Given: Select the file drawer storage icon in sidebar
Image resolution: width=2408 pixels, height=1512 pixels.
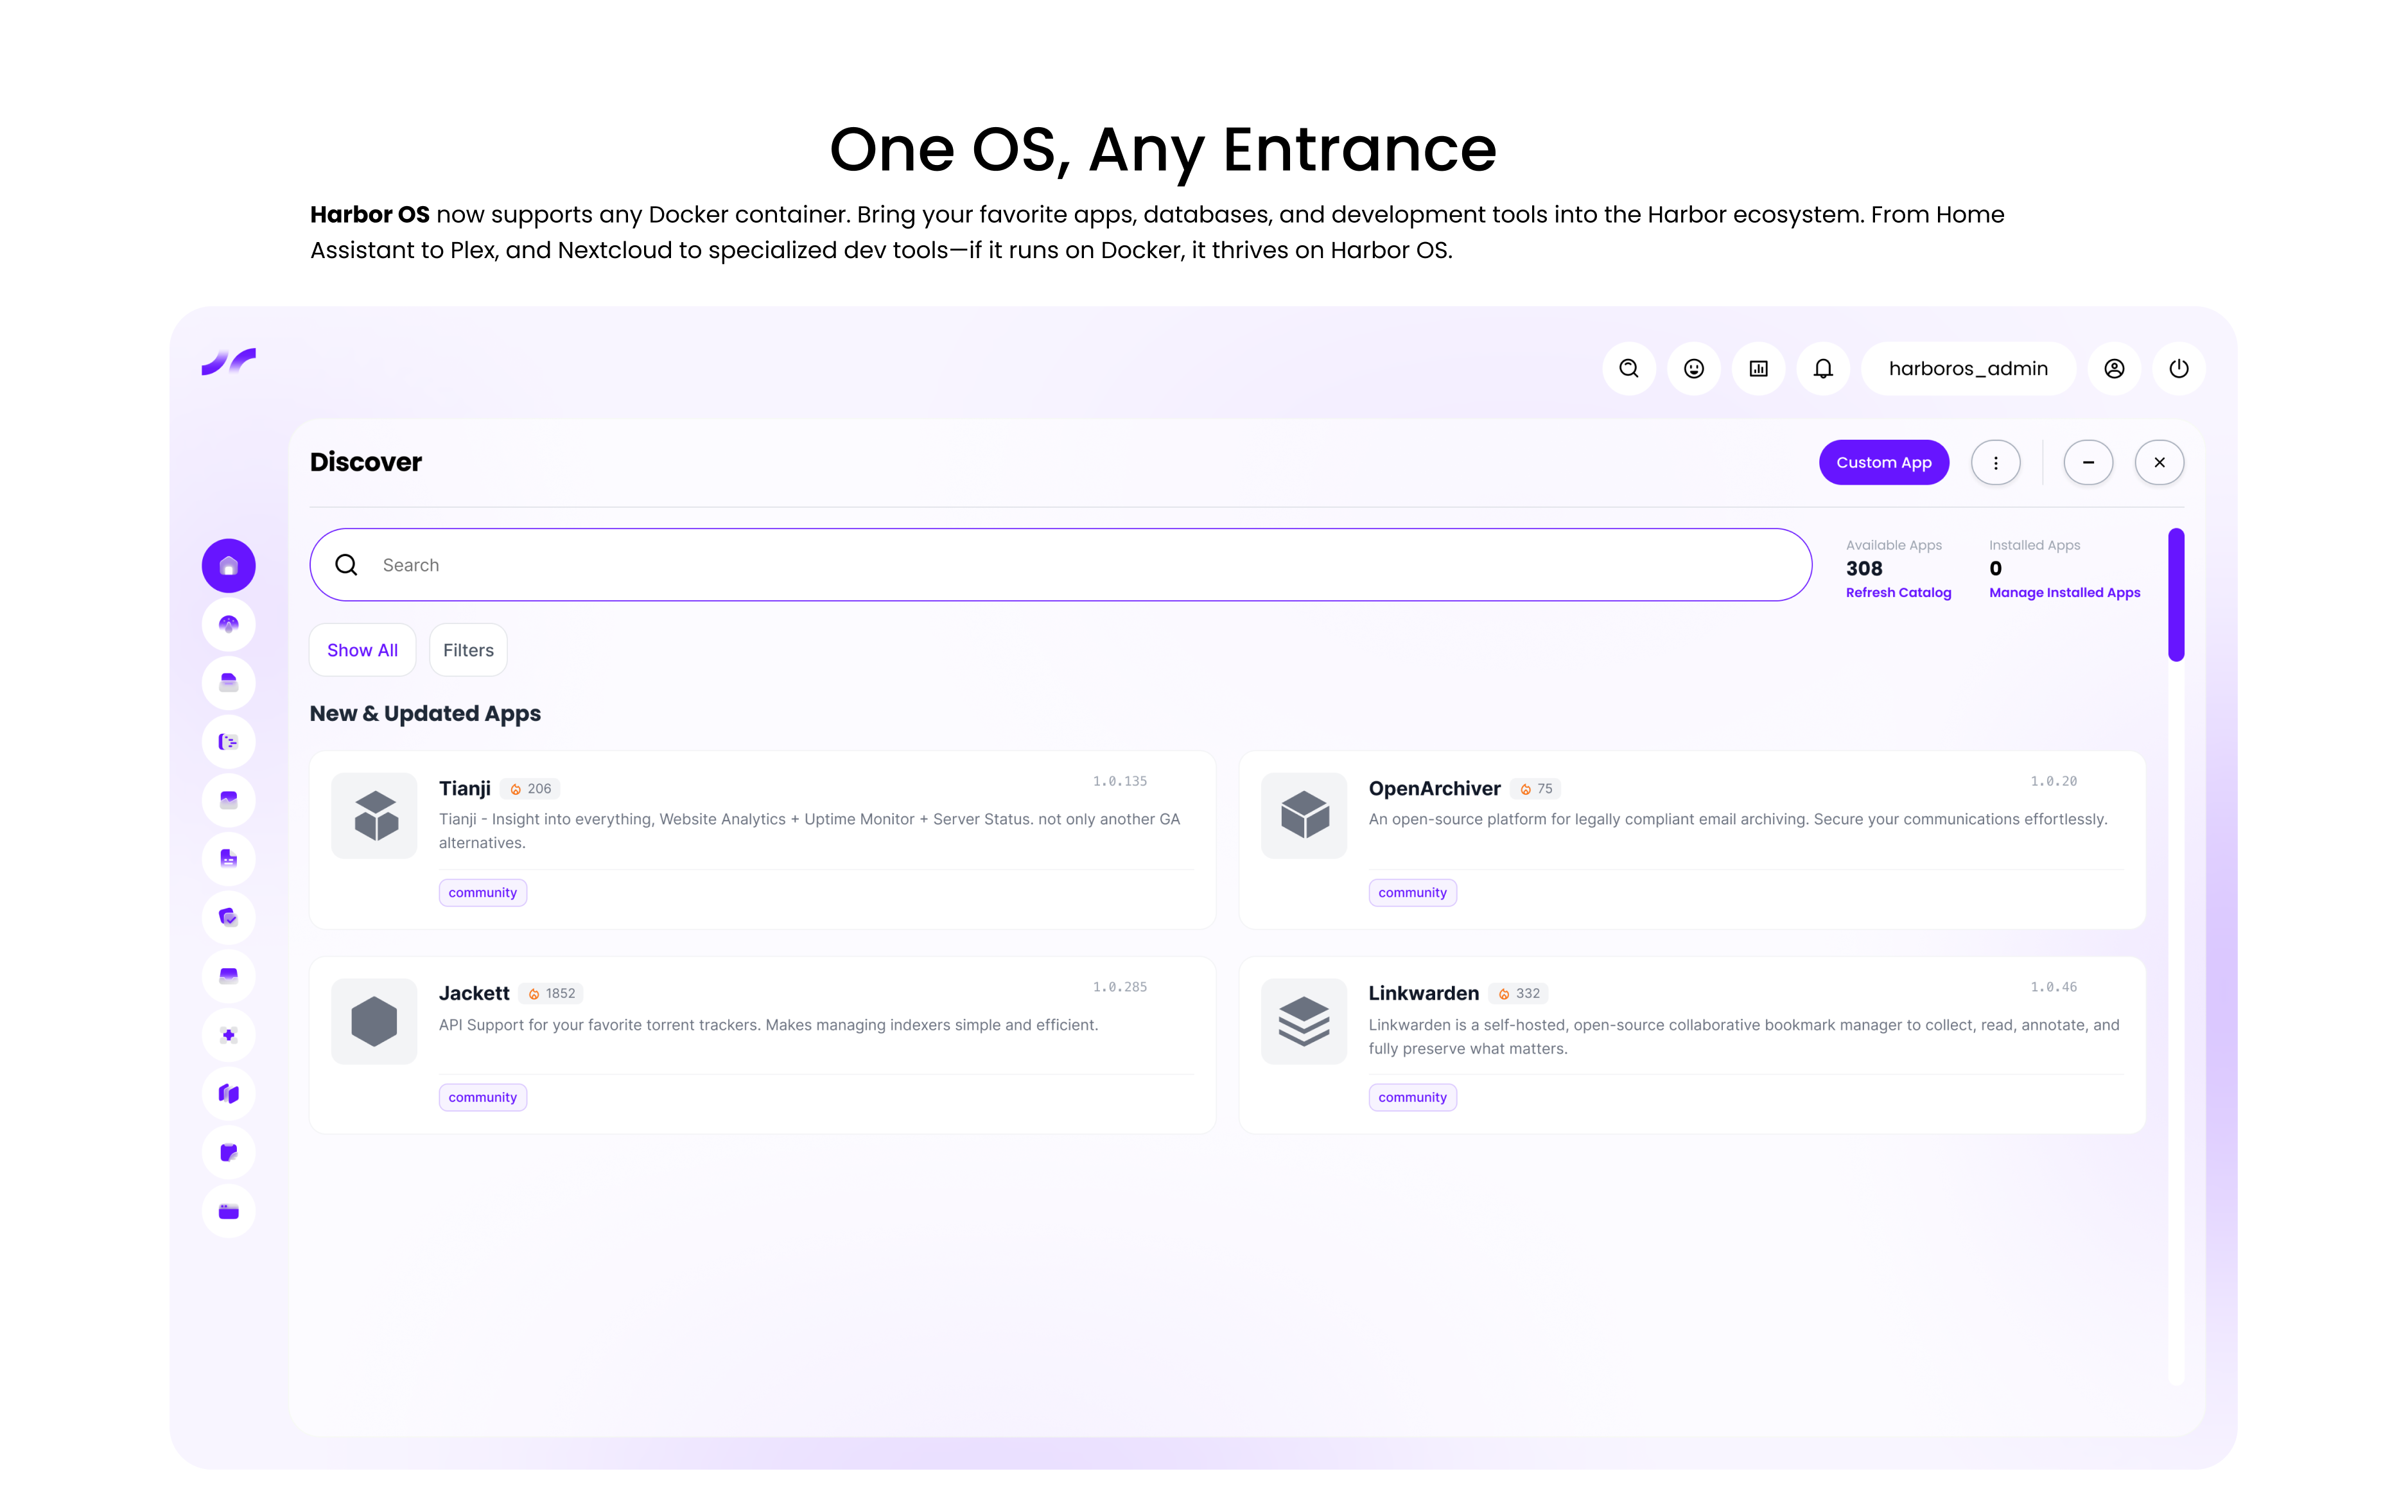Looking at the screenshot, I should 228,683.
